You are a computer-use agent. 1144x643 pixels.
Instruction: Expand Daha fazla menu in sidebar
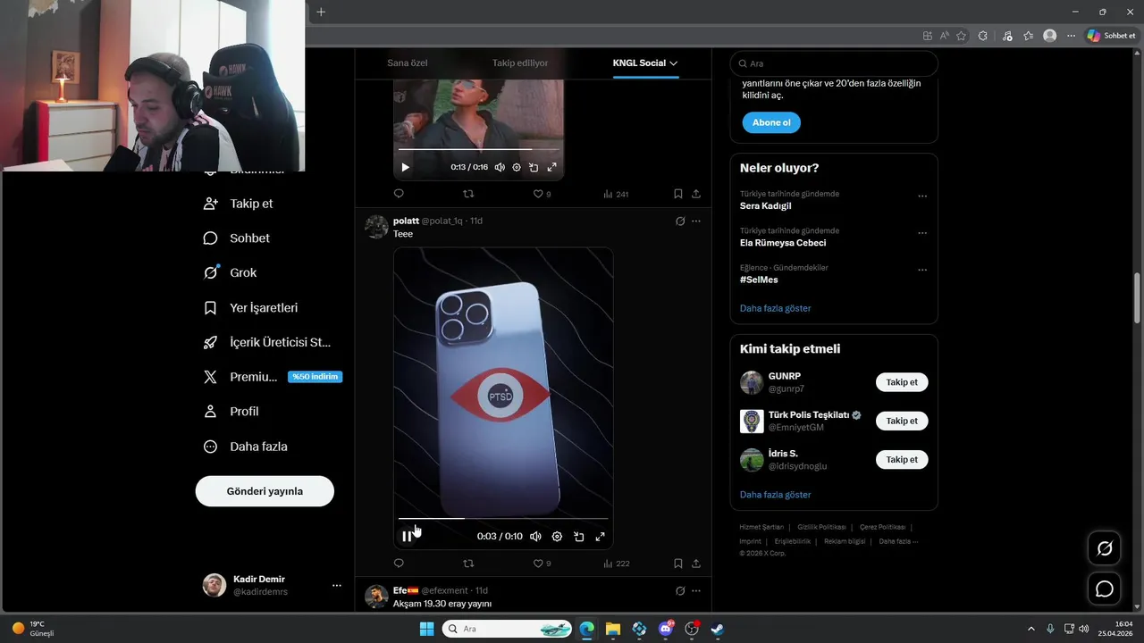[246, 447]
